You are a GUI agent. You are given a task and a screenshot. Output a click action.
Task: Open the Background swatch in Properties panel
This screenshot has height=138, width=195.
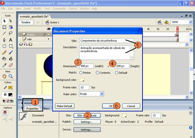point(124,115)
